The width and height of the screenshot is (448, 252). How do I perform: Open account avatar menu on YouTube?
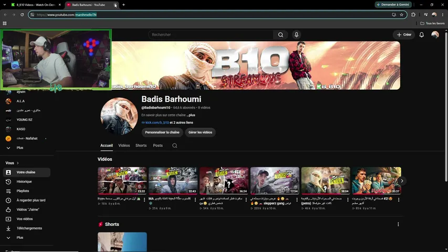tap(435, 35)
